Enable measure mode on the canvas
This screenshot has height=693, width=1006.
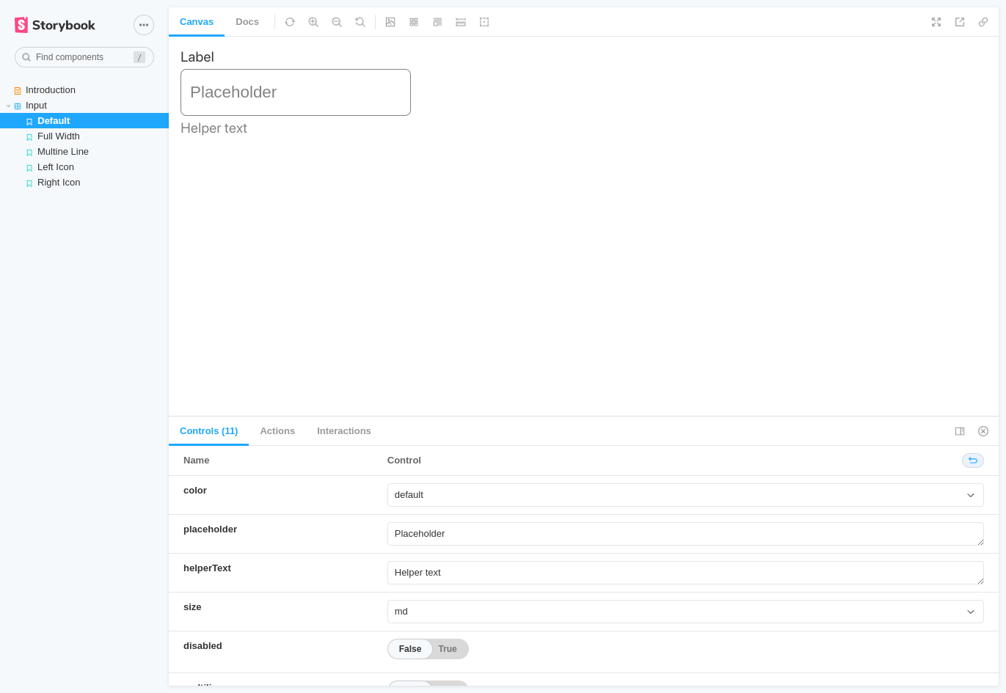tap(461, 22)
